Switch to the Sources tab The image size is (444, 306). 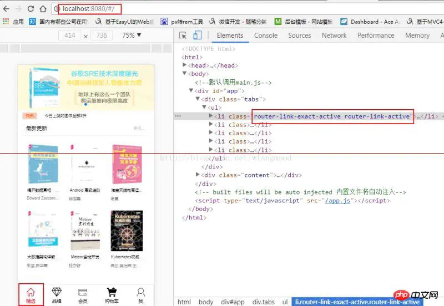(x=299, y=35)
